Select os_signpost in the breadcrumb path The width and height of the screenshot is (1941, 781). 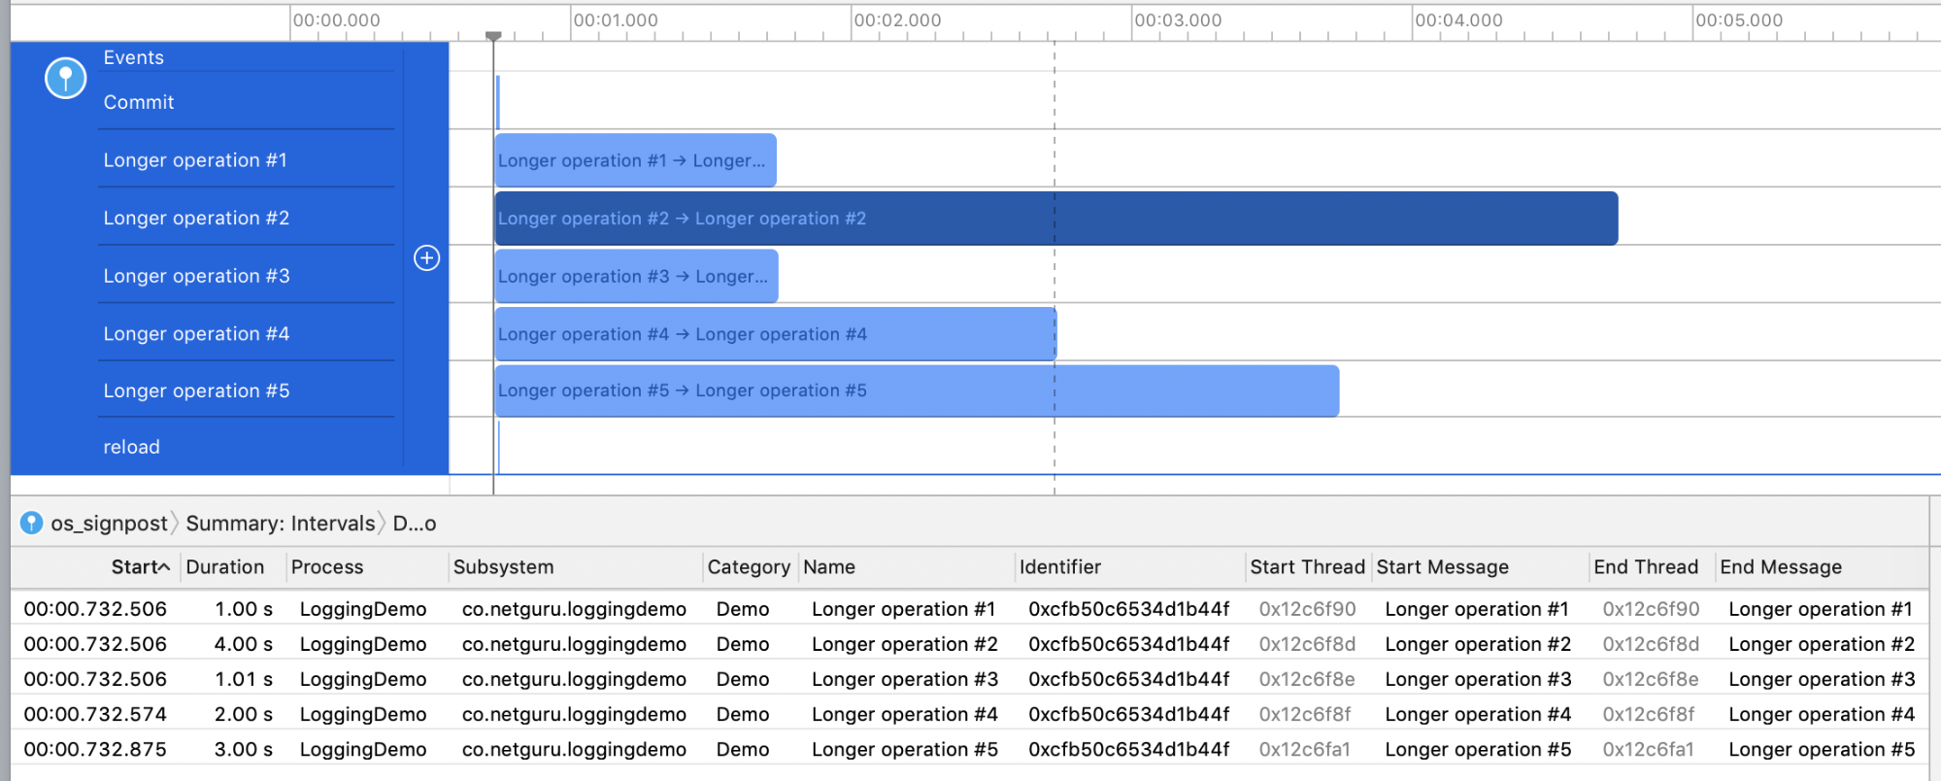109,524
